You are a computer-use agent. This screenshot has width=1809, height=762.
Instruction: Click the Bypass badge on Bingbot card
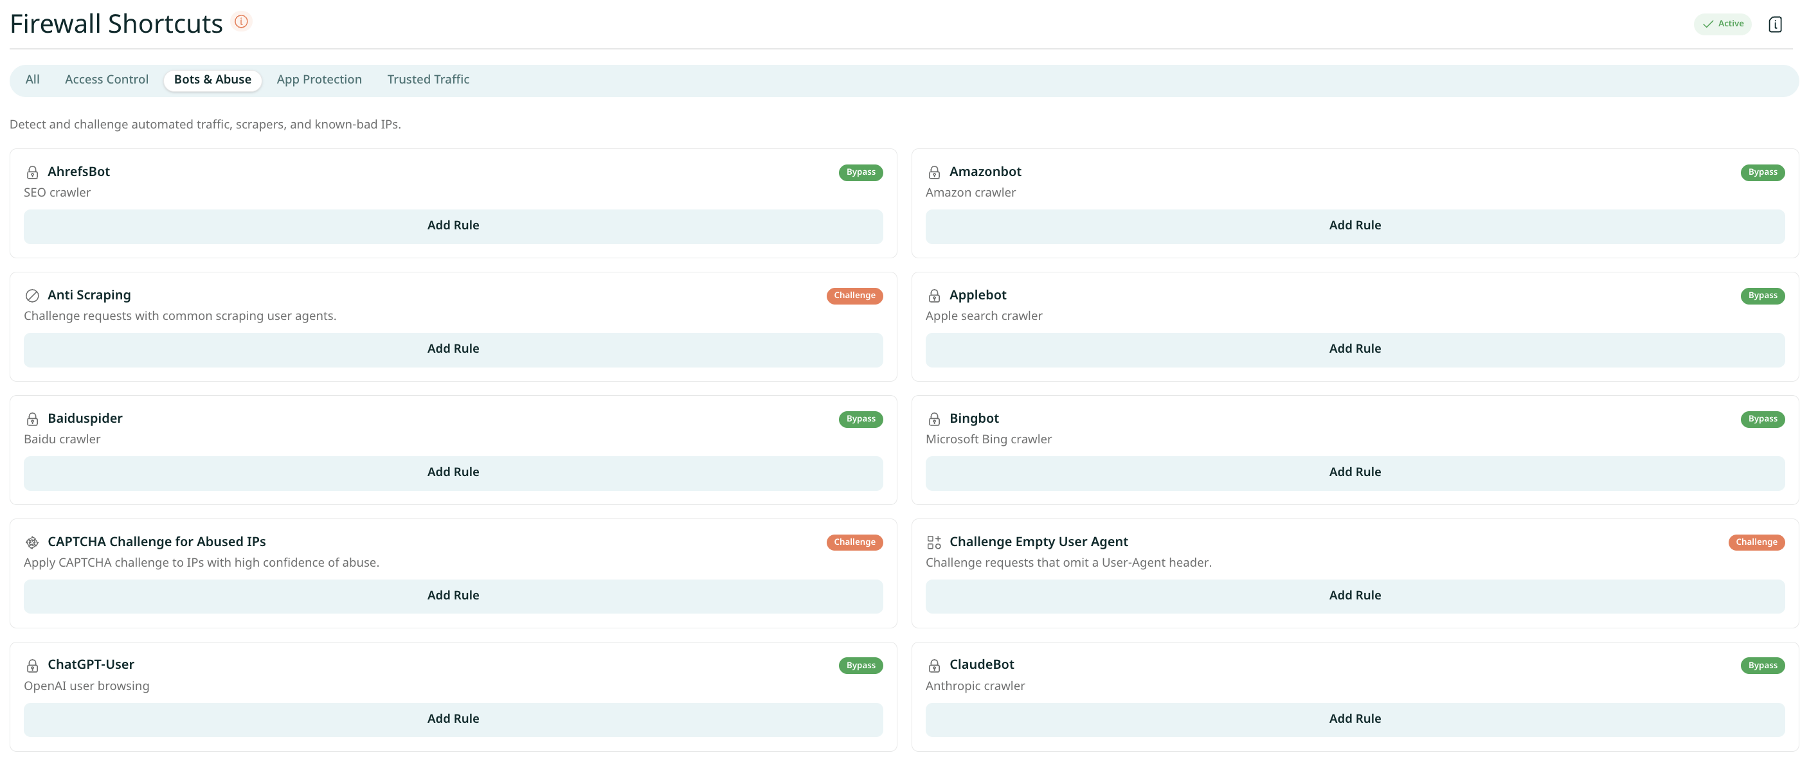click(x=1762, y=420)
